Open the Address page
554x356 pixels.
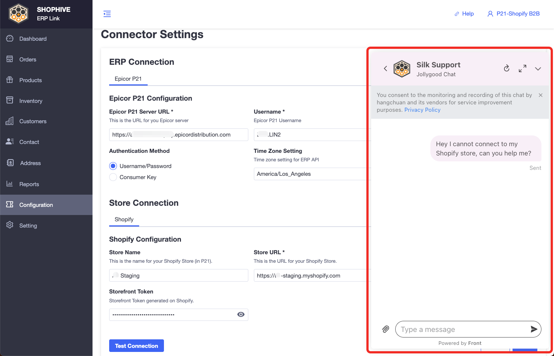46,163
